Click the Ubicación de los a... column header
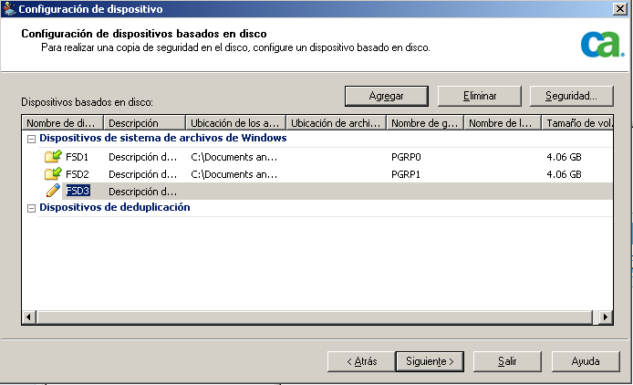The height and width of the screenshot is (385, 633). 235,123
